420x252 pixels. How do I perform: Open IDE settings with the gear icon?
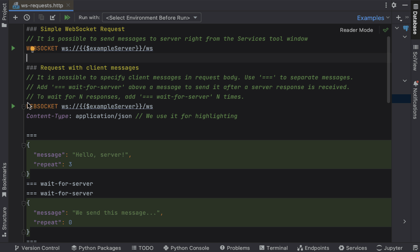[x=394, y=5]
